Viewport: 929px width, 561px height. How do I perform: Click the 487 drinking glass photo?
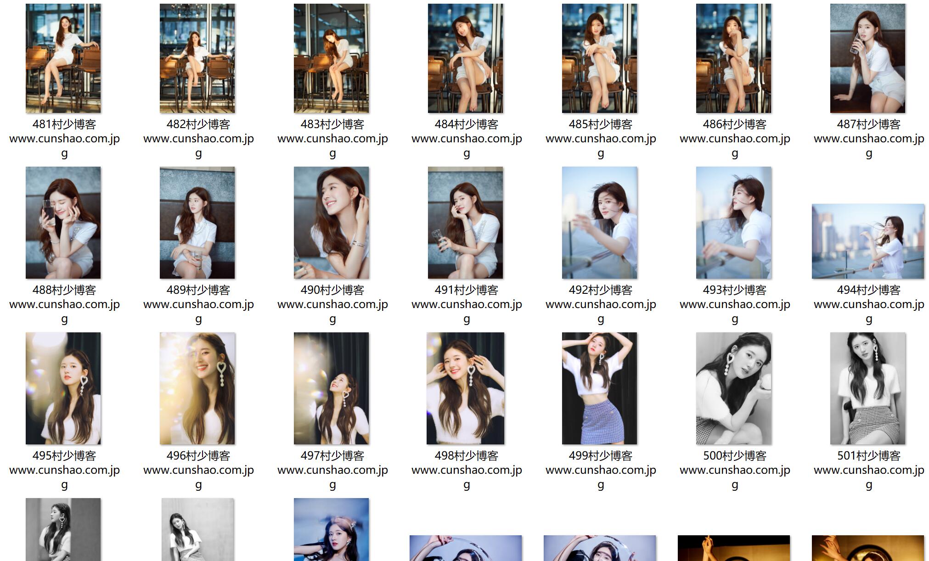(868, 58)
